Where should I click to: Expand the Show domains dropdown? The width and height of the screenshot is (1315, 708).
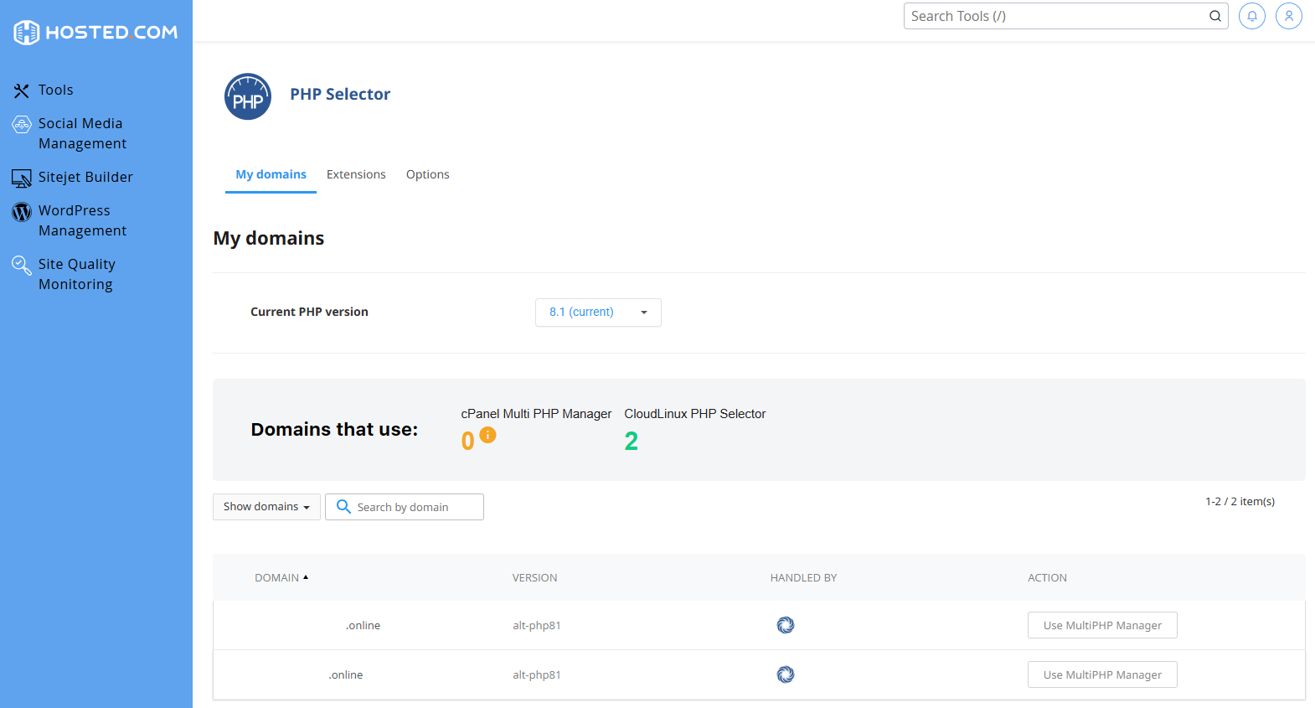coord(266,507)
